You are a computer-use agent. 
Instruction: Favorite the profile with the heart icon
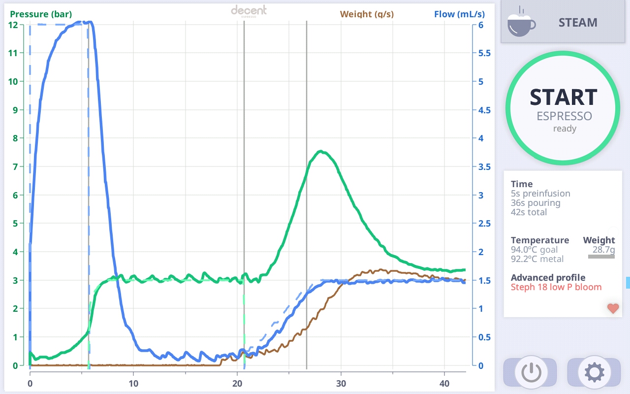point(613,308)
